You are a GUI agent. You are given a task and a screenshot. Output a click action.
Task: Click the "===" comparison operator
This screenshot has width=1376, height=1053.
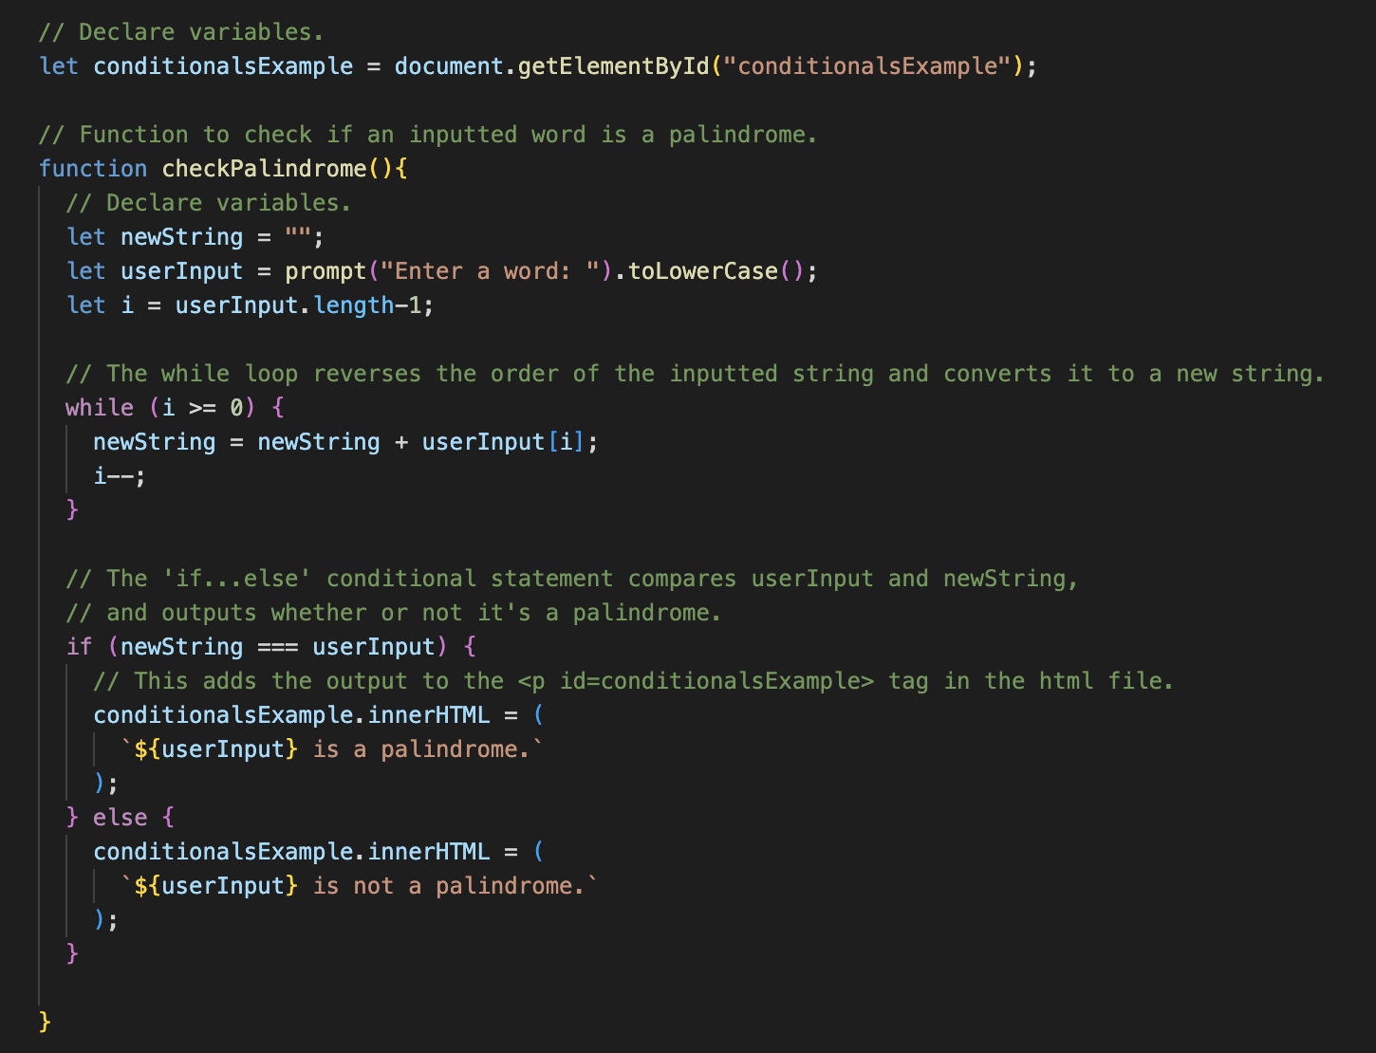click(x=278, y=647)
